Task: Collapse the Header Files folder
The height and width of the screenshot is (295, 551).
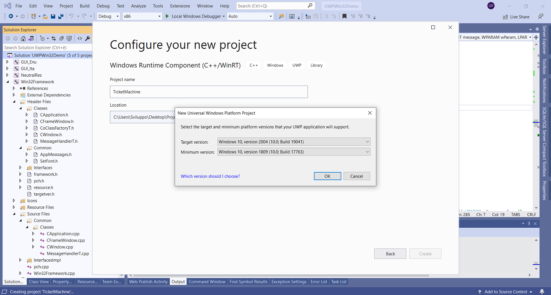Action: pyautogui.click(x=14, y=101)
